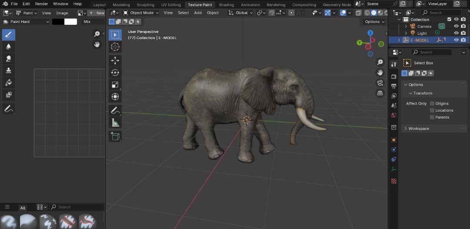Open the File menu
The image size is (470, 229).
(x=14, y=4)
